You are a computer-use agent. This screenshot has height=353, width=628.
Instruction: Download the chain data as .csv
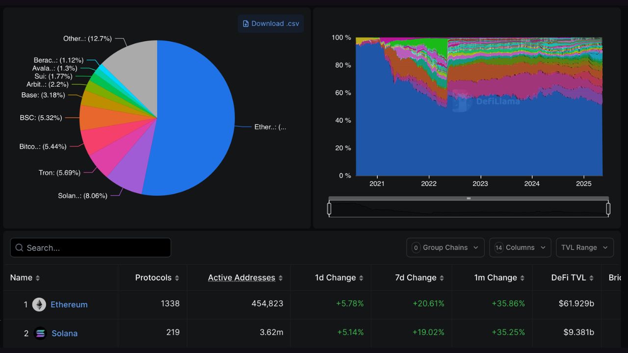click(x=271, y=24)
